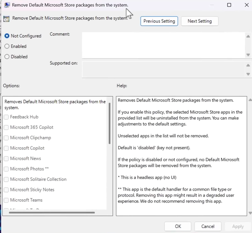Image resolution: width=252 pixels, height=233 pixels.
Task: Click the policy window title bar icon
Action: pyautogui.click(x=7, y=5)
